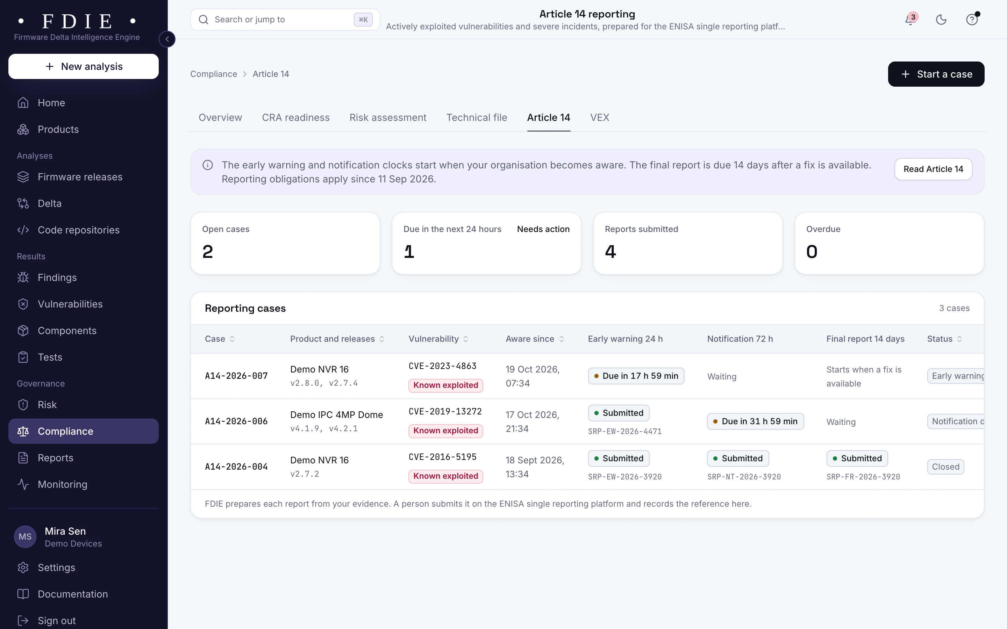Click reference SRP-EW-2026-4471
Screen dimensions: 1007x629
click(x=624, y=432)
